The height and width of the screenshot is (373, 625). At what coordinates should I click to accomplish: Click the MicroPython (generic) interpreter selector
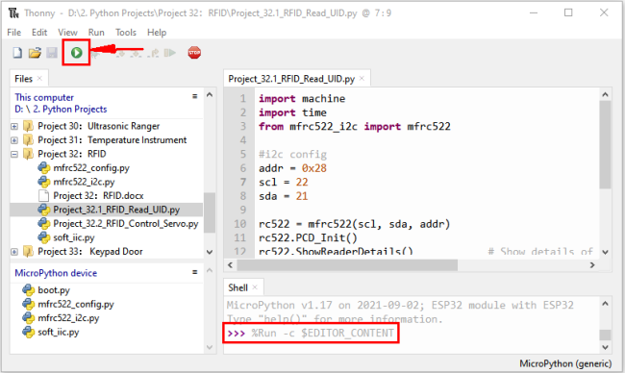tap(565, 363)
